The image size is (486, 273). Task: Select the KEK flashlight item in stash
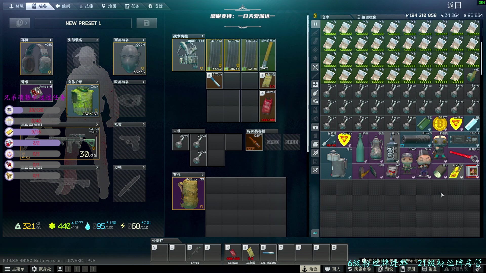point(440,171)
